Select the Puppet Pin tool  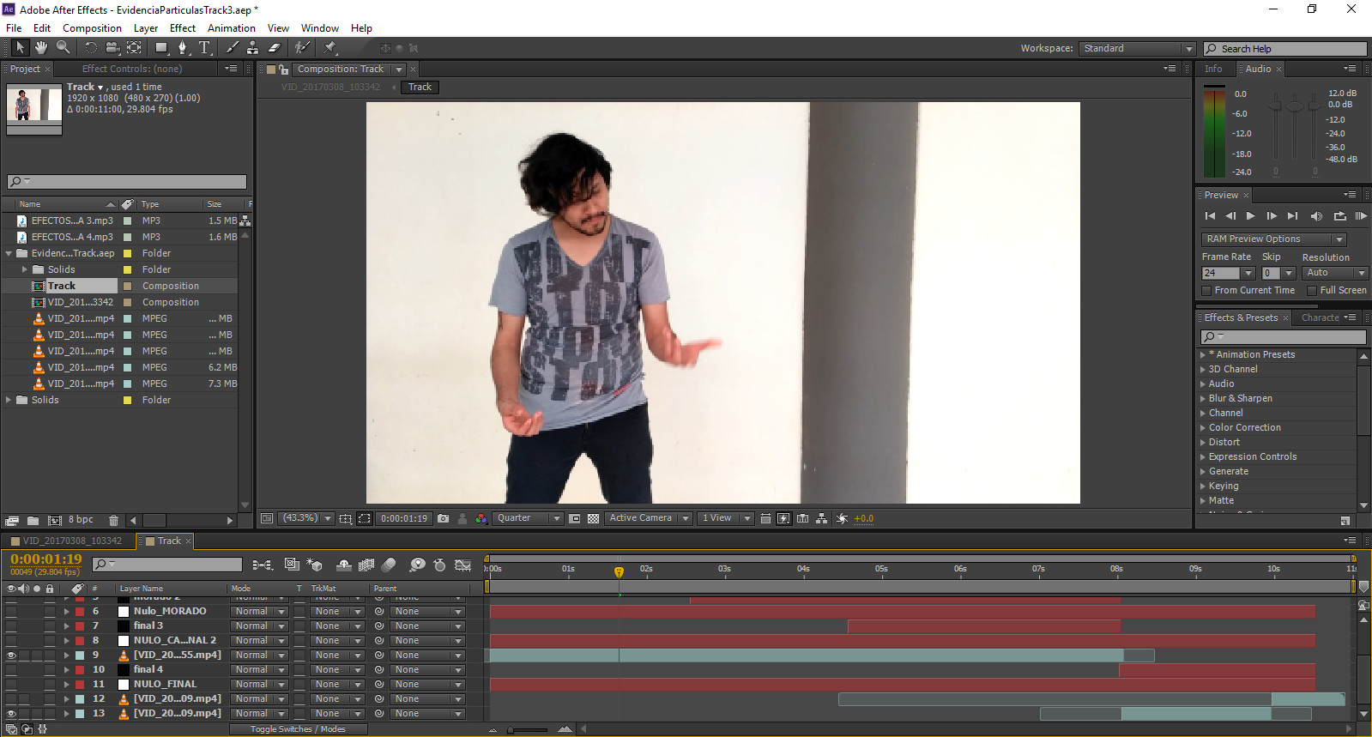330,48
